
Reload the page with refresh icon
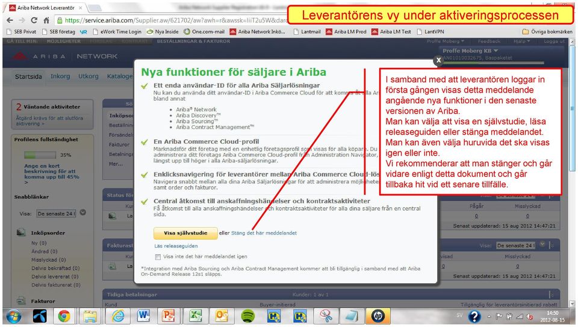pos(34,20)
